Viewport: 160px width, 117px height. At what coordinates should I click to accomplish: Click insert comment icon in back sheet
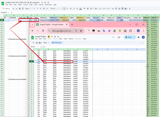pyautogui.click(x=116, y=9)
